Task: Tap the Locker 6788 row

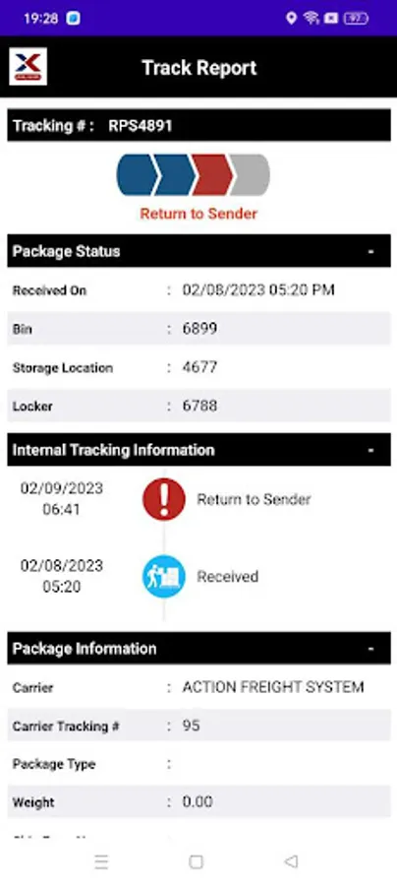Action: point(198,406)
